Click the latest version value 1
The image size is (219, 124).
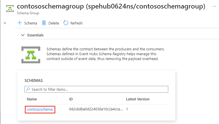(127, 109)
